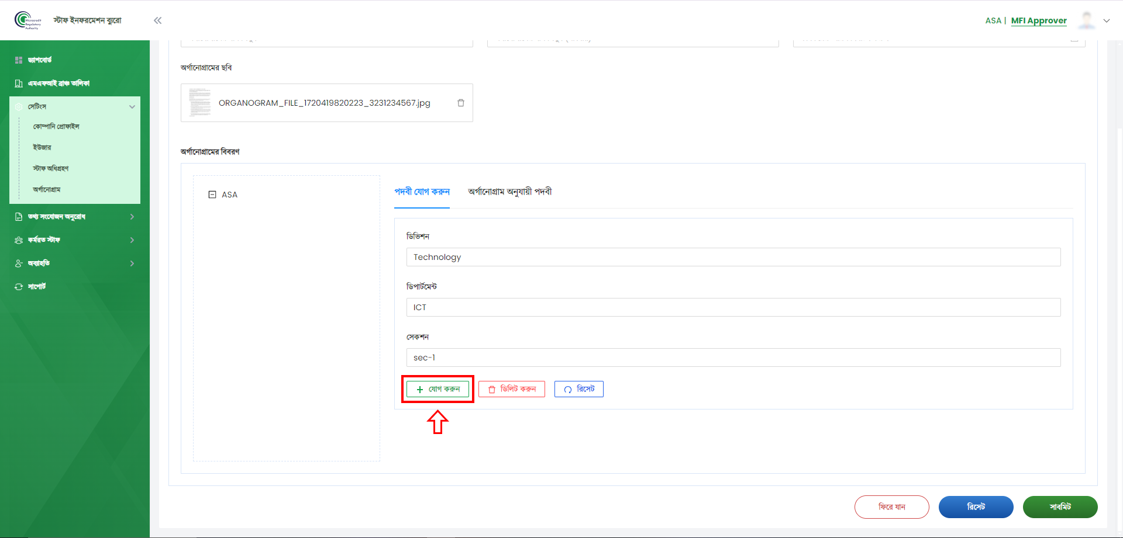Open কোম্পানি প্রোফাইল submenu item
The width and height of the screenshot is (1123, 538).
point(56,126)
